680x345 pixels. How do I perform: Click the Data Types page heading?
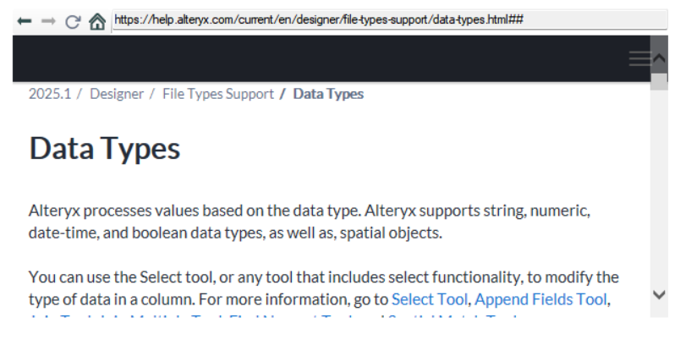point(105,148)
